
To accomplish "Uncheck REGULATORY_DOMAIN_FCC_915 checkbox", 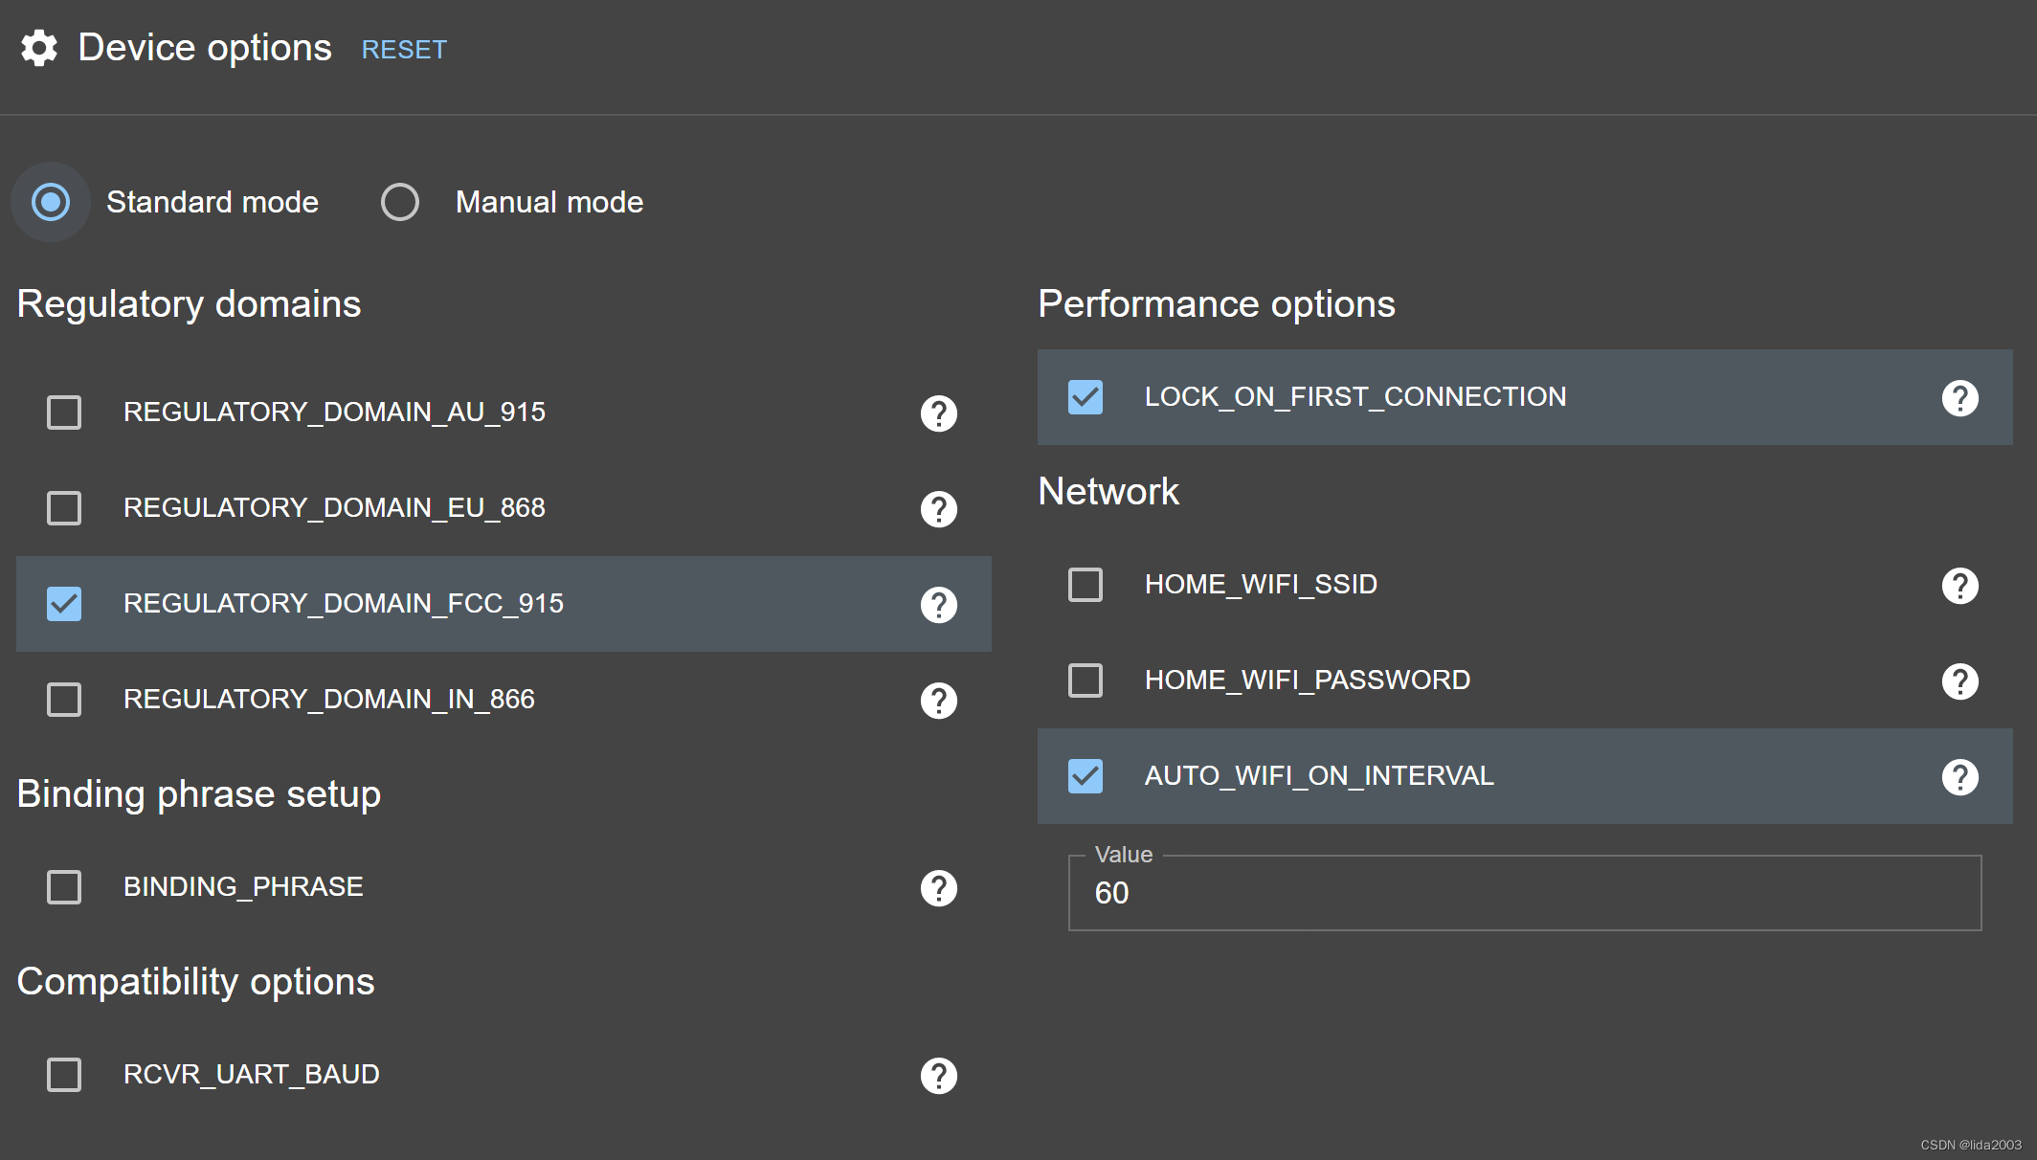I will 64,604.
